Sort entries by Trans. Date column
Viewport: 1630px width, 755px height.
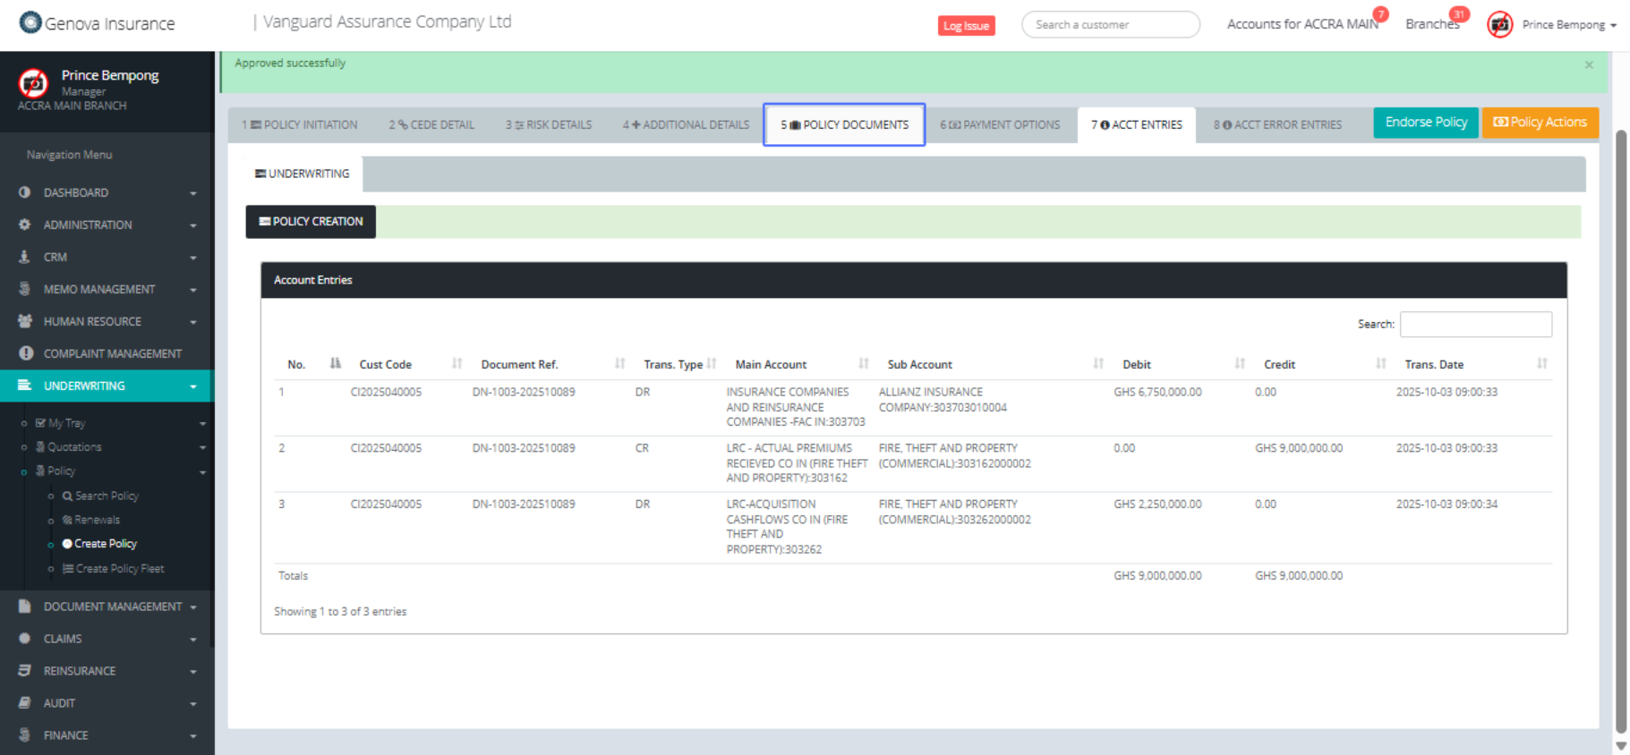click(x=1541, y=363)
